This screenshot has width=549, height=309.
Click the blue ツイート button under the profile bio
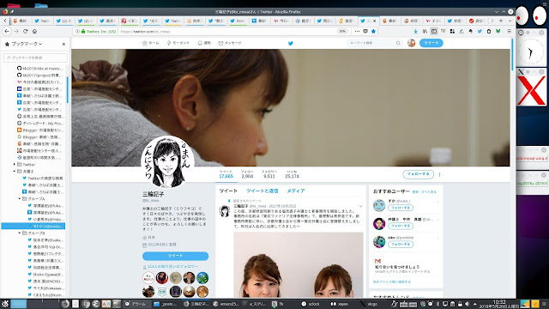pos(175,256)
